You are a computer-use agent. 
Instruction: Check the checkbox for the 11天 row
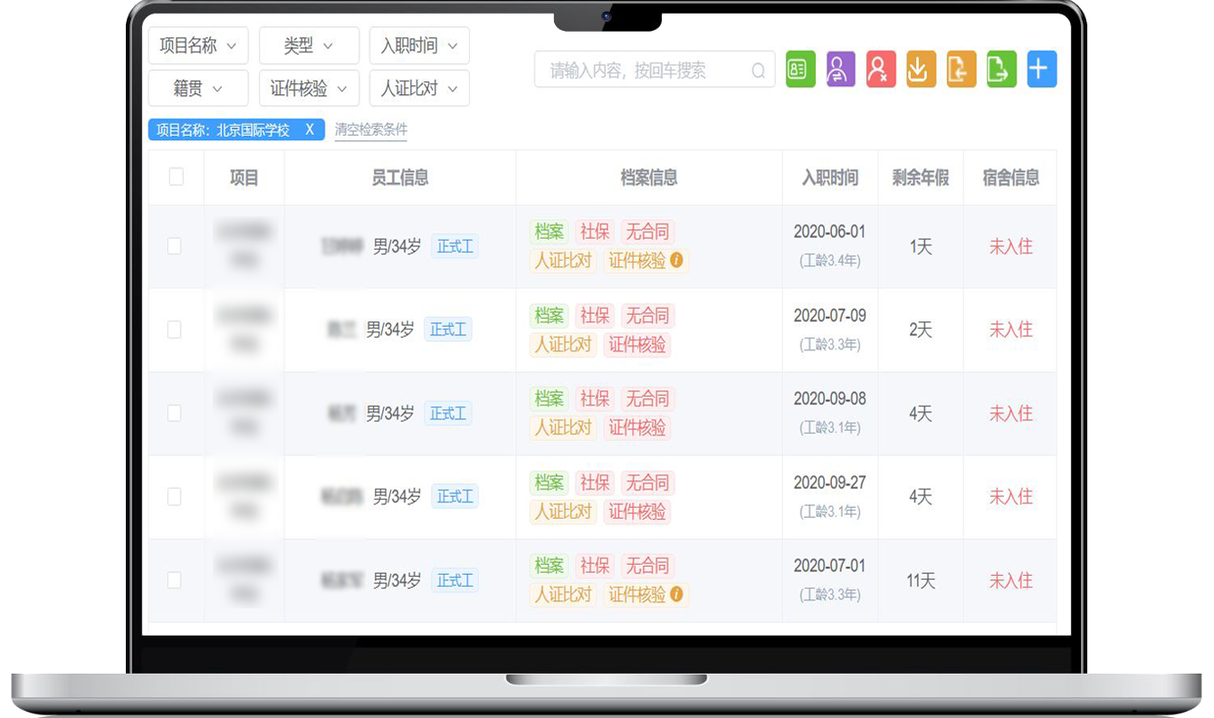pyautogui.click(x=175, y=580)
